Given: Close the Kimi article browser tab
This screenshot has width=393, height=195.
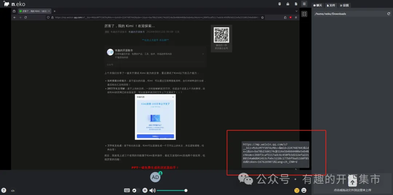Looking at the screenshot, I should pyautogui.click(x=49, y=11).
